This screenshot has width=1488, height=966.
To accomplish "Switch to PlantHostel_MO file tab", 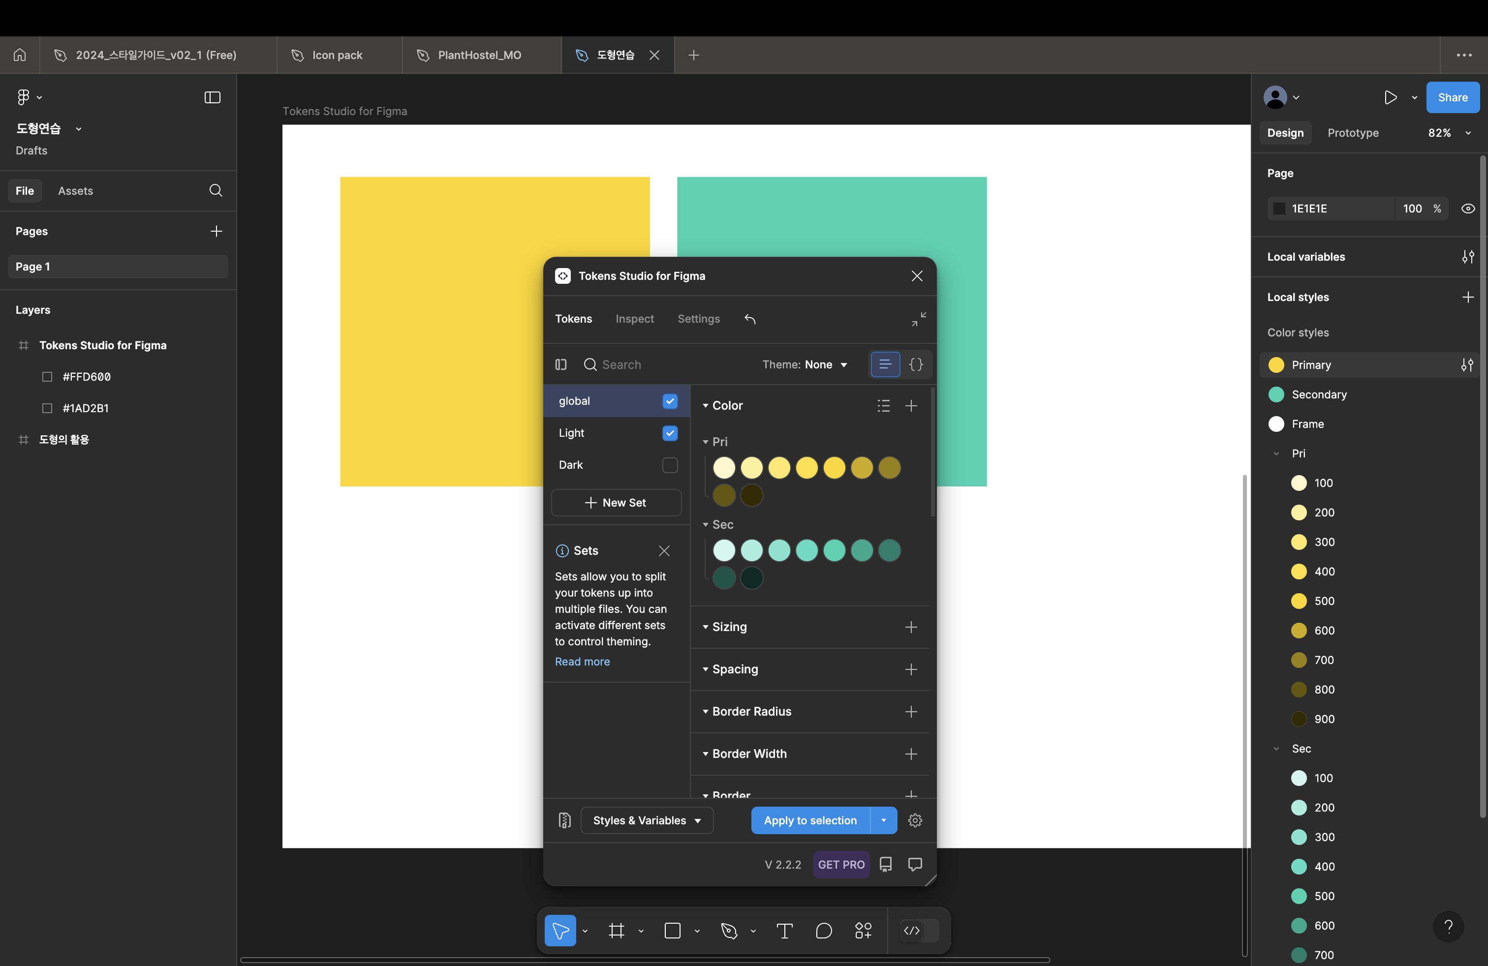I will [x=481, y=55].
